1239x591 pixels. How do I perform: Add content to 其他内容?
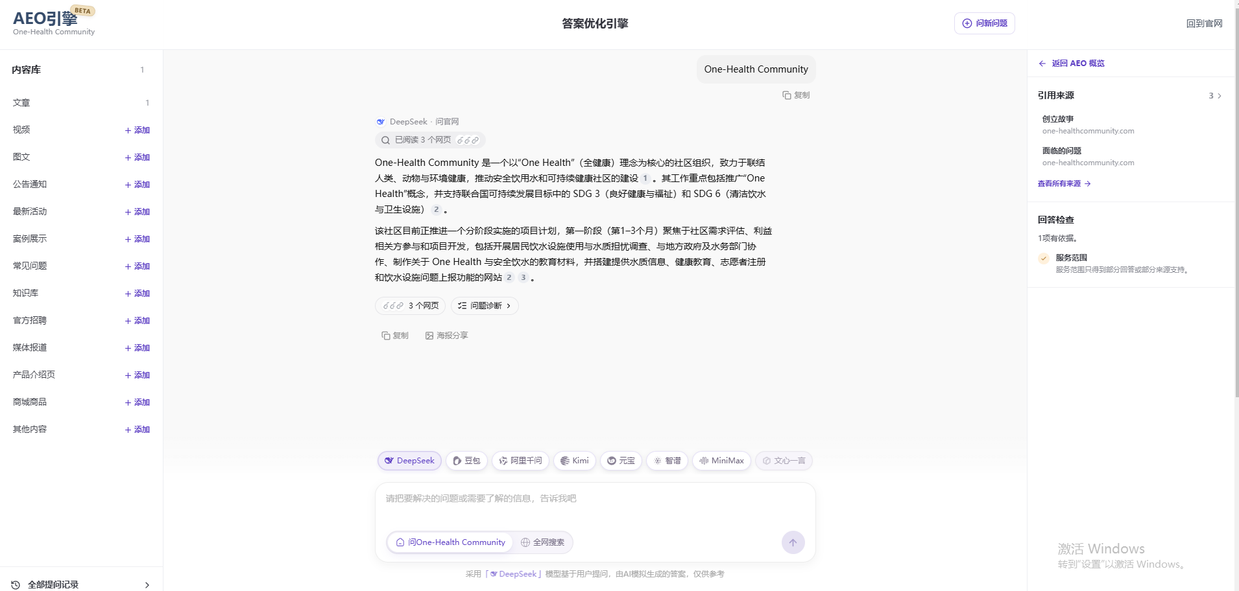(138, 430)
